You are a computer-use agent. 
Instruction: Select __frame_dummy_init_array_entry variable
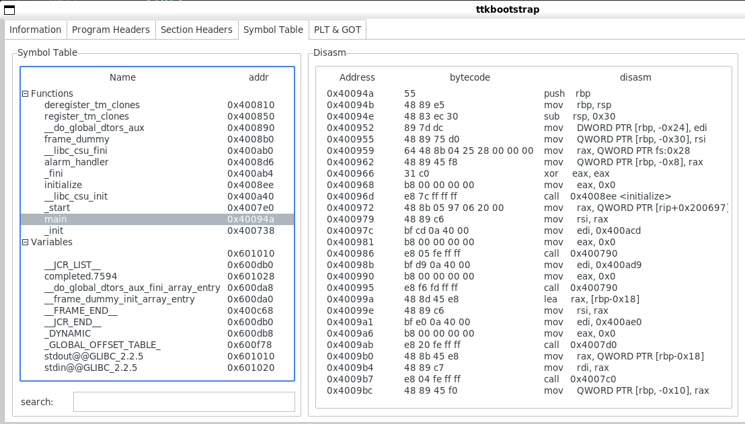pyautogui.click(x=157, y=299)
